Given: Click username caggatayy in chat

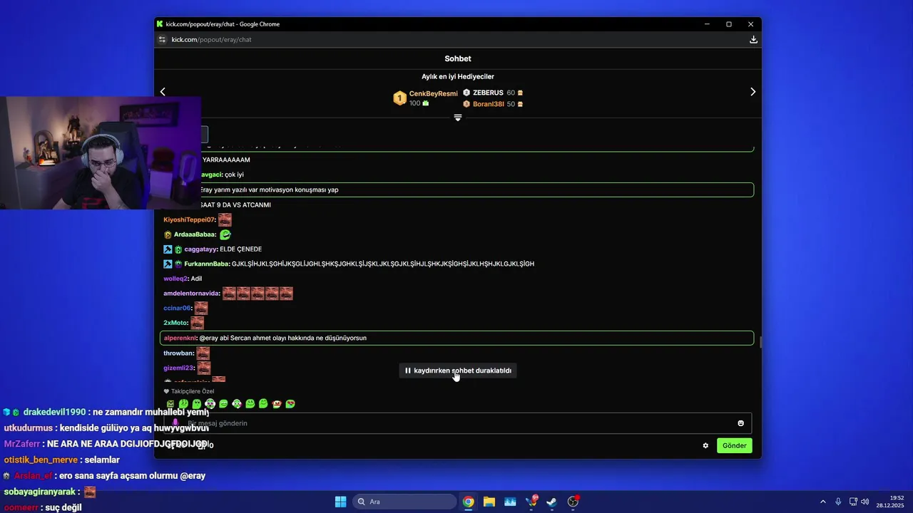Looking at the screenshot, I should 200,249.
